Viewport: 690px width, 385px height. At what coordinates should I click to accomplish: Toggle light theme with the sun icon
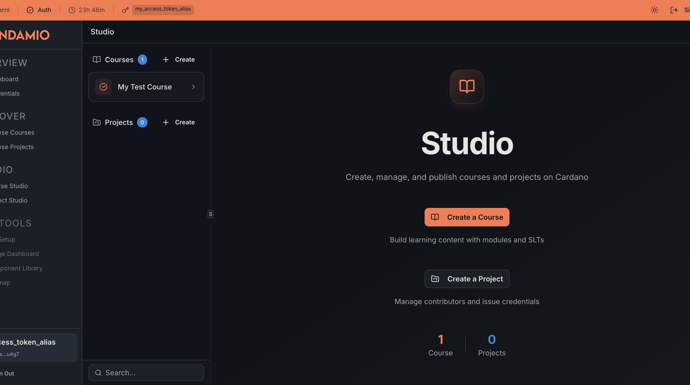click(x=654, y=10)
